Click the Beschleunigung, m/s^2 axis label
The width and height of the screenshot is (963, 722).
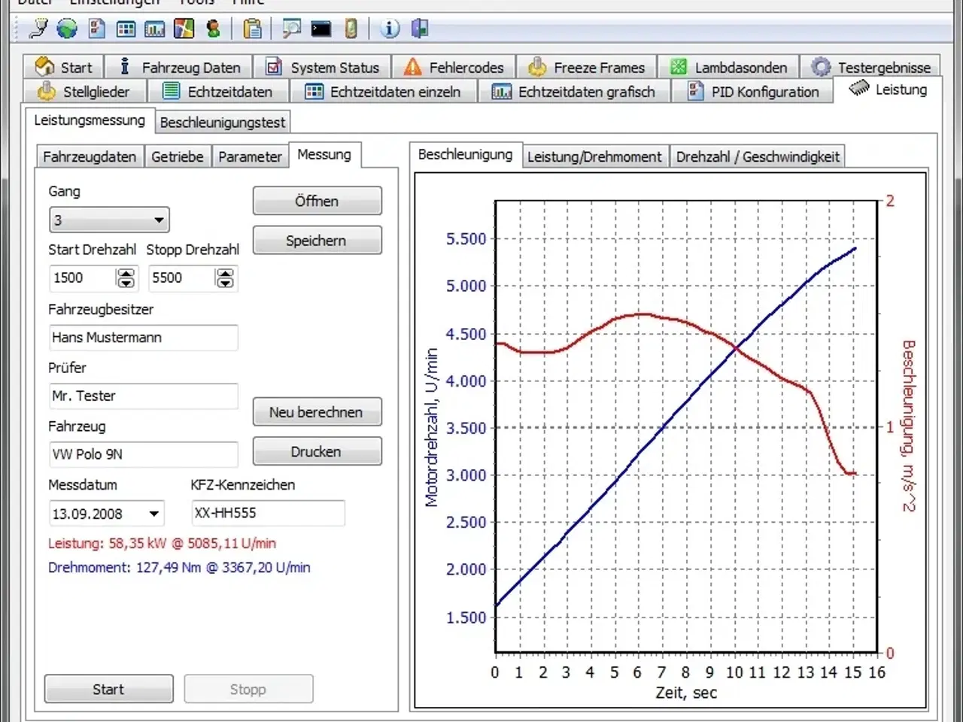(x=910, y=426)
